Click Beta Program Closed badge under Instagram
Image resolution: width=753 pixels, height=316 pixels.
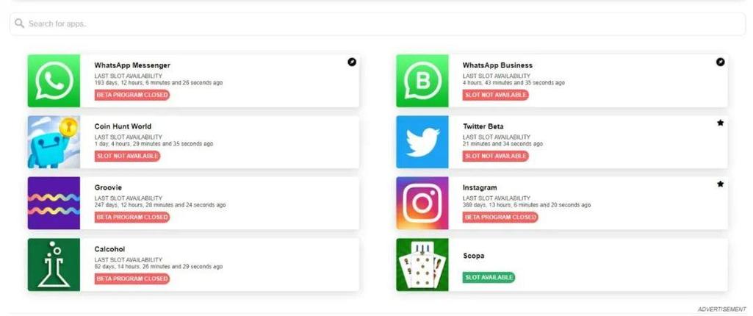pyautogui.click(x=500, y=217)
